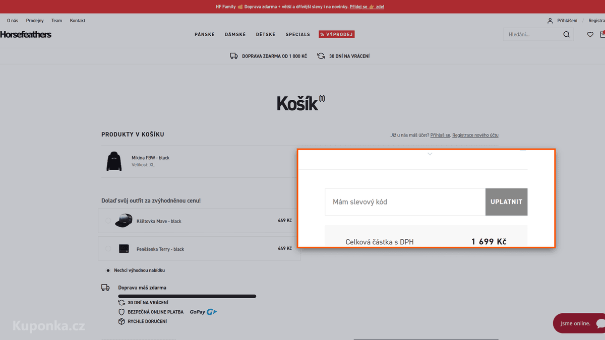Click DOPRAVA ZDARMA OD 1 000 KČ text

tap(274, 56)
